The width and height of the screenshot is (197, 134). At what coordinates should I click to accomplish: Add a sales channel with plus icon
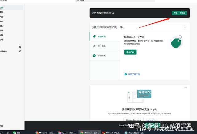click(x=20, y=47)
